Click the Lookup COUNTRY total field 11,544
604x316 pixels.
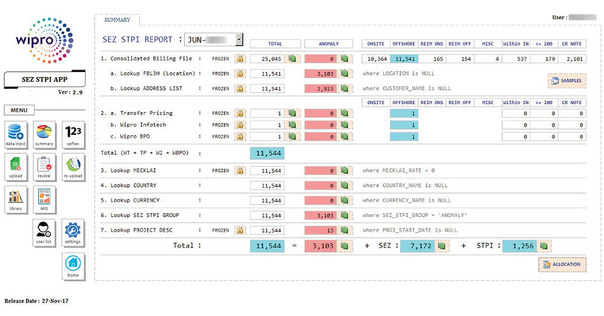[x=267, y=185]
